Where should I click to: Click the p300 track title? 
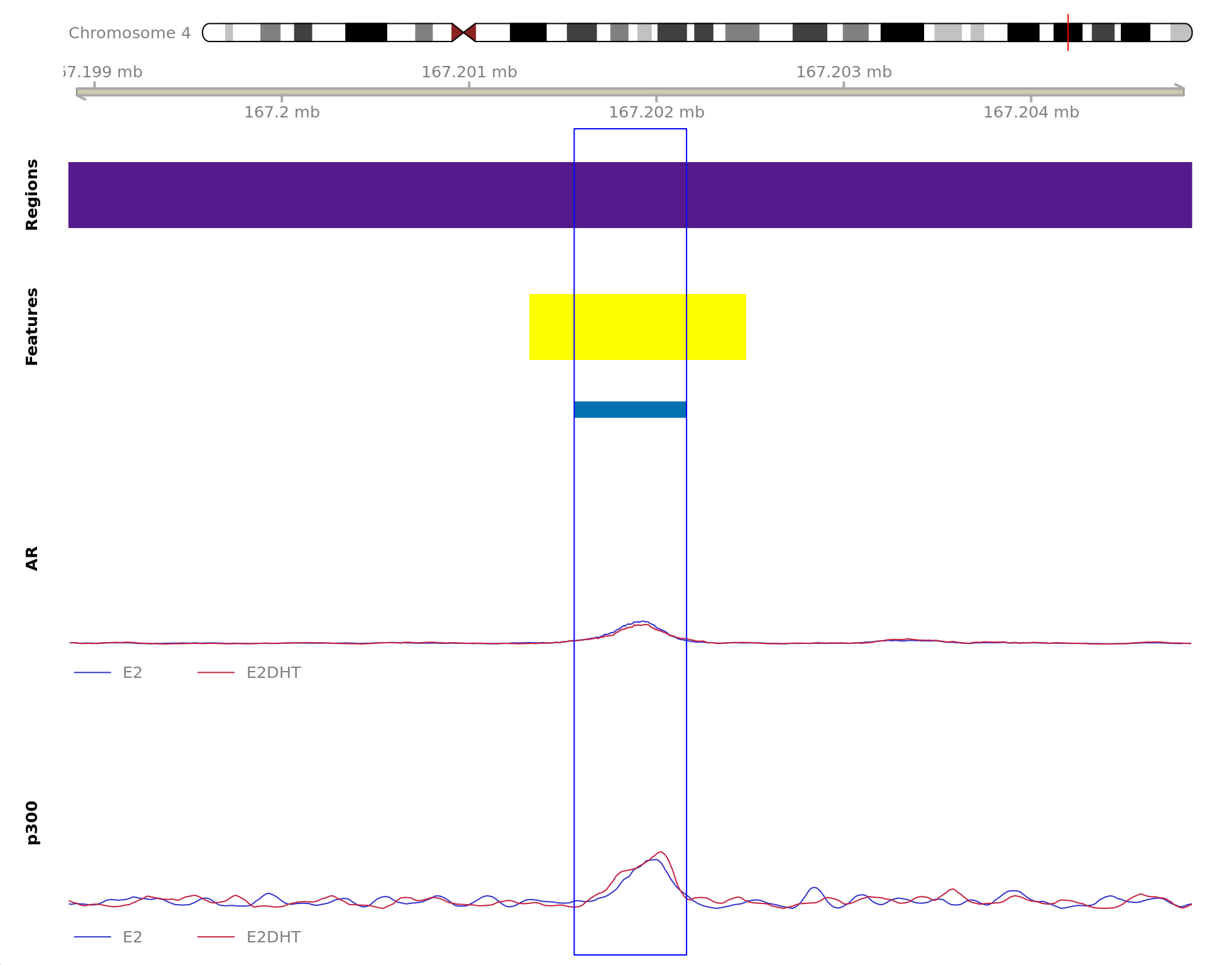click(31, 822)
